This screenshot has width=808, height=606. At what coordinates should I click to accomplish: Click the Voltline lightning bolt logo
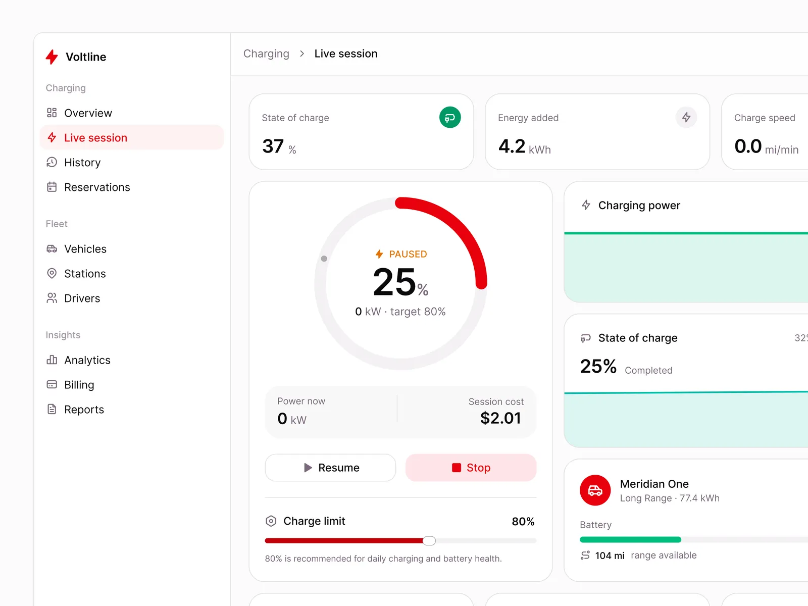[52, 57]
